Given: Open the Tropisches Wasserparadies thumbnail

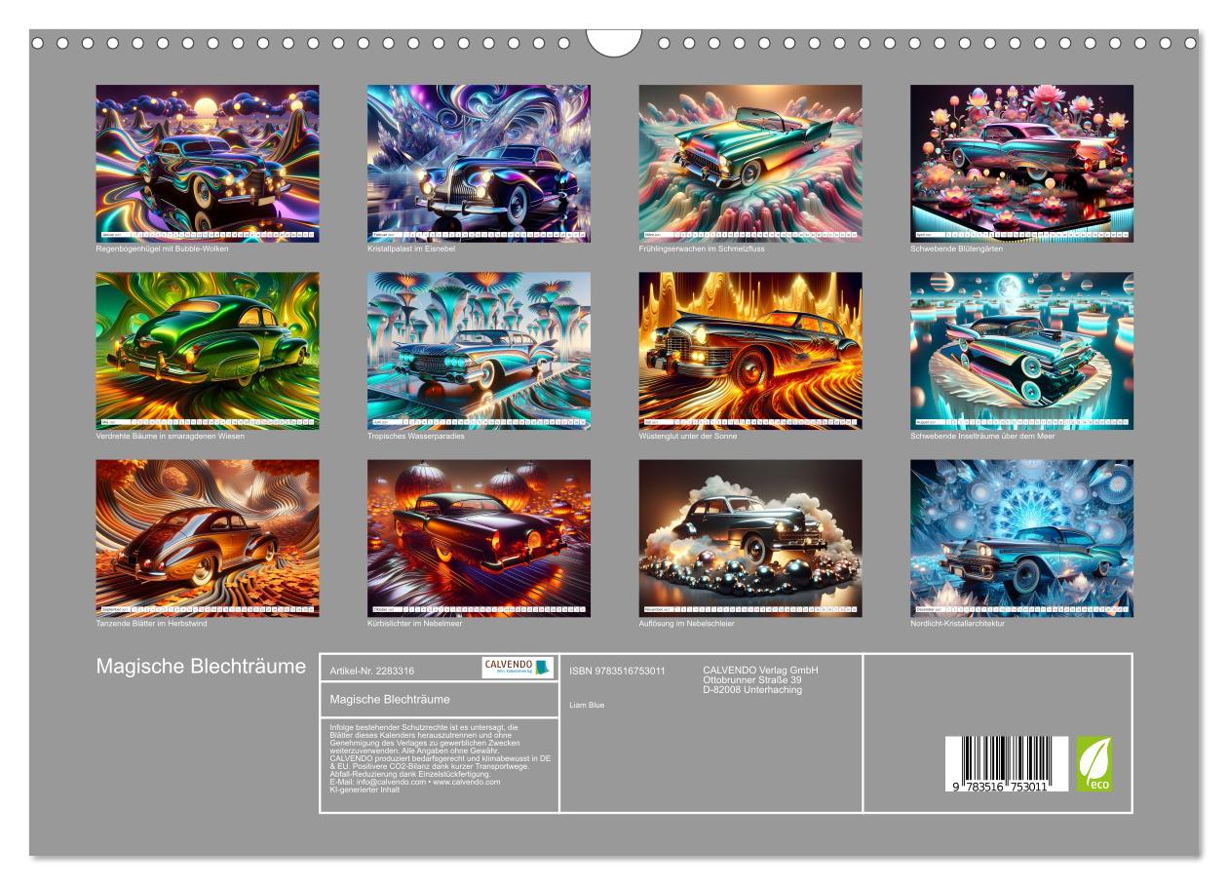Looking at the screenshot, I should pyautogui.click(x=479, y=350).
